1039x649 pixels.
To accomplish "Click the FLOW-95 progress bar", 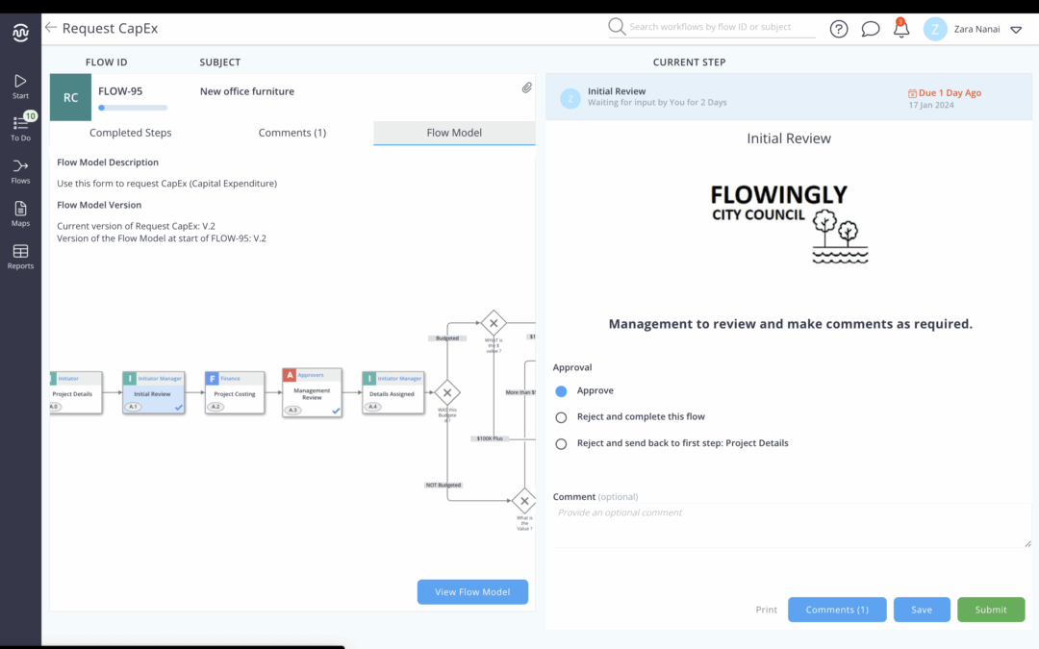I will click(133, 108).
